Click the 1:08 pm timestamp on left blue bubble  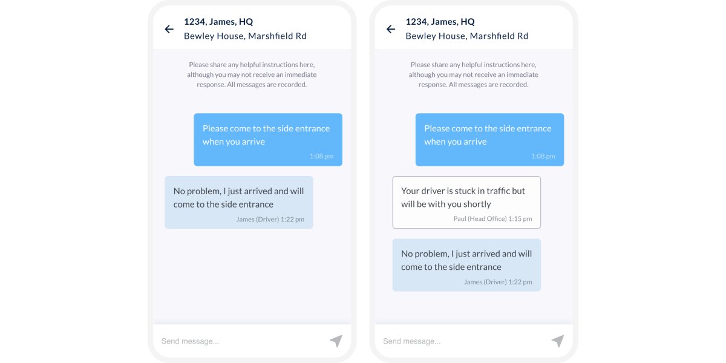click(321, 155)
